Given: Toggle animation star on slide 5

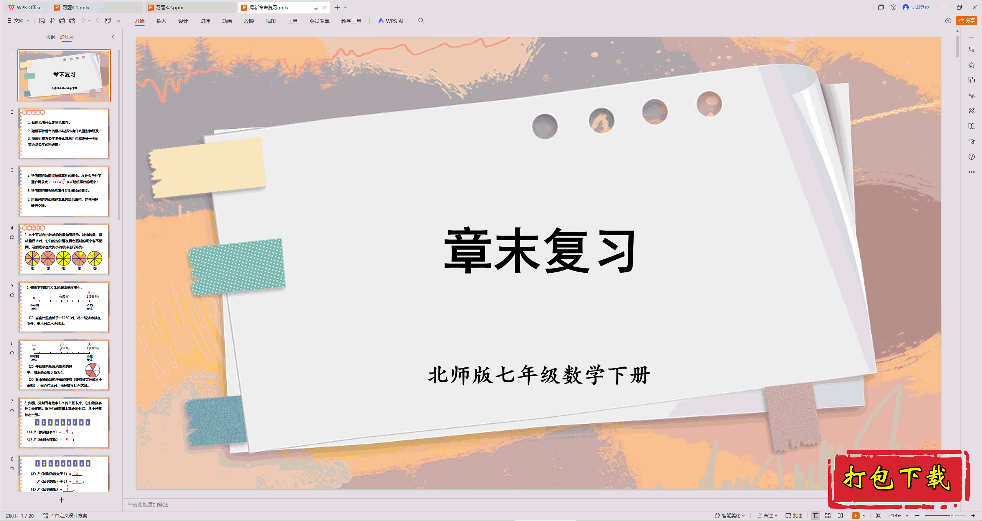Looking at the screenshot, I should pos(12,295).
